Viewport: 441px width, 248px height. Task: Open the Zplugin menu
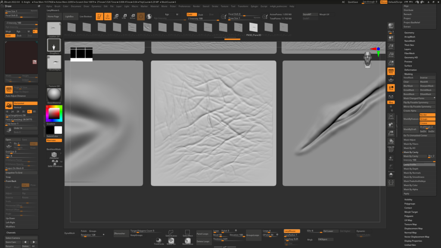click(x=254, y=6)
